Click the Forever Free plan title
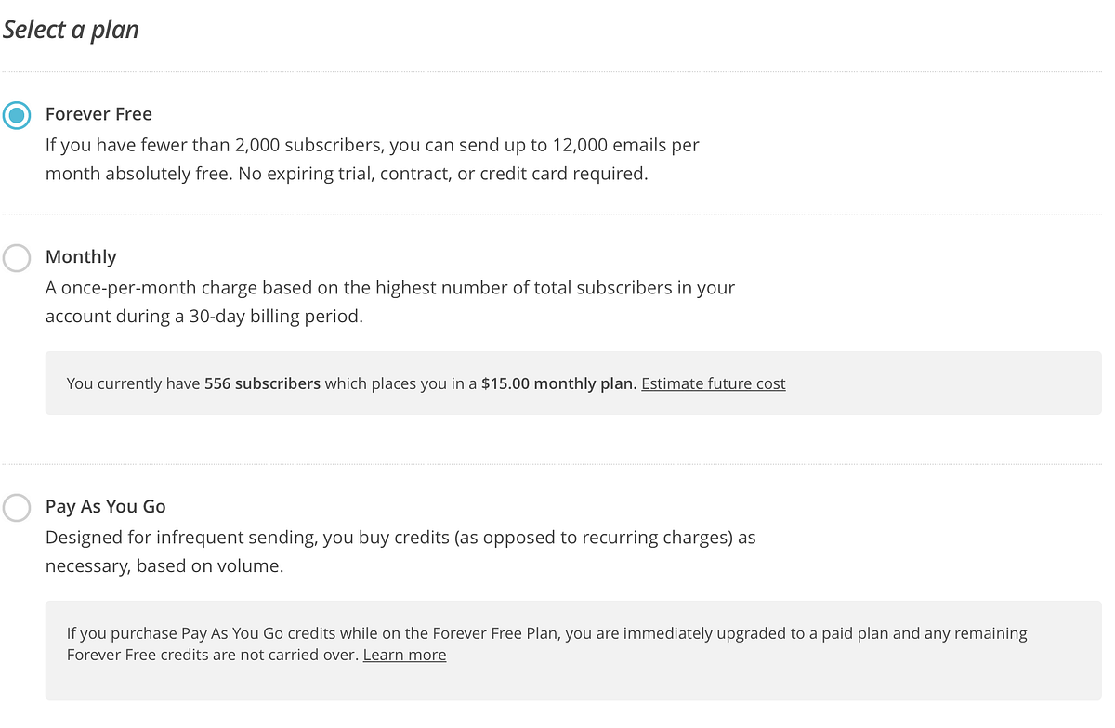 tap(98, 114)
